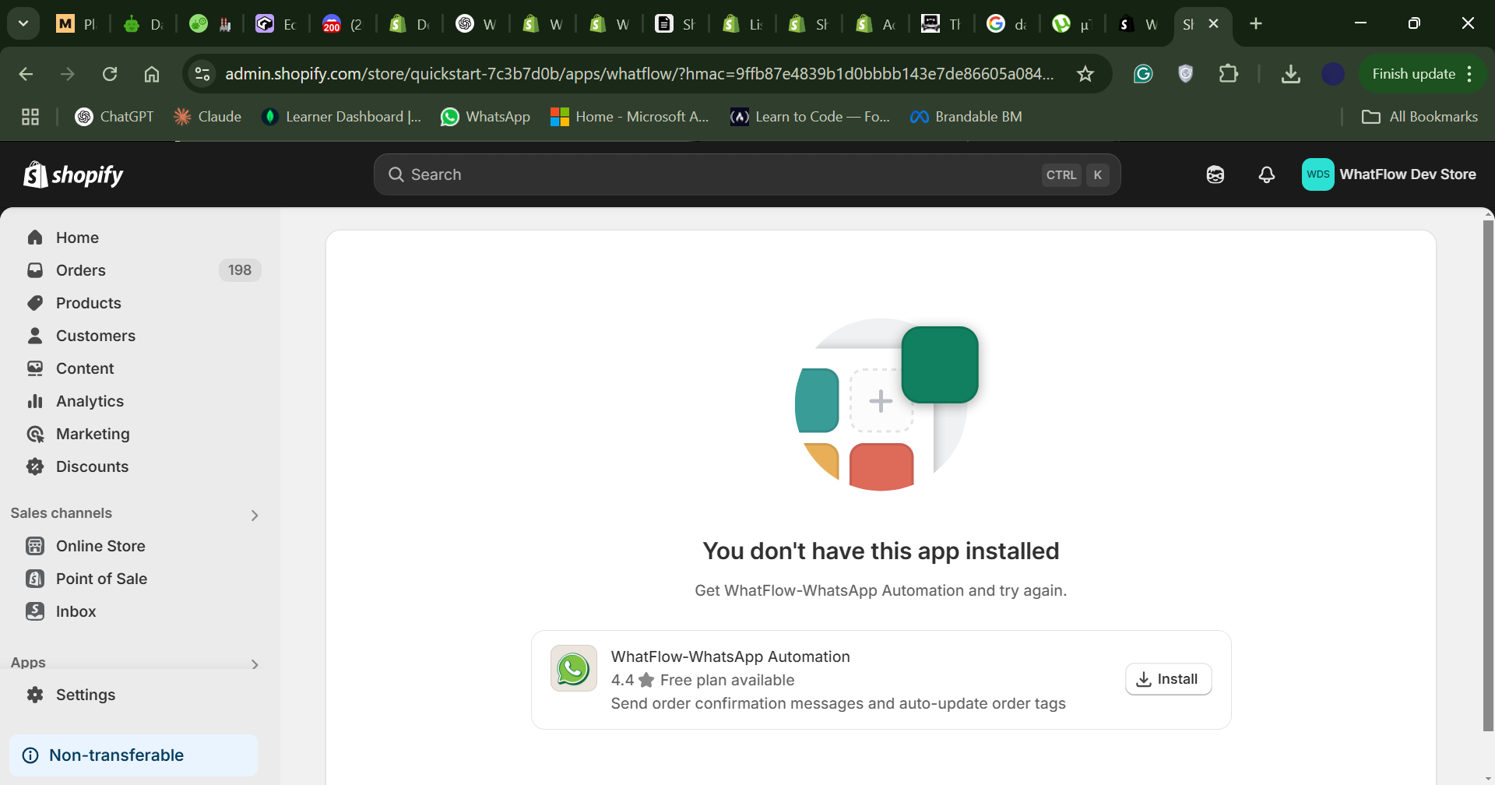
Task: Open the Extensions puzzle icon
Action: pyautogui.click(x=1229, y=74)
